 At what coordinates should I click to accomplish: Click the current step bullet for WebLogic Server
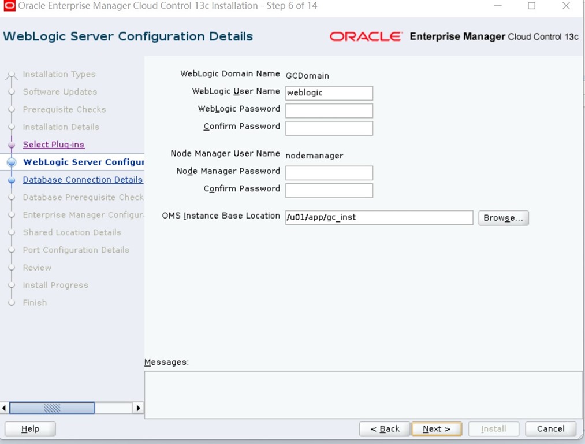pos(12,162)
